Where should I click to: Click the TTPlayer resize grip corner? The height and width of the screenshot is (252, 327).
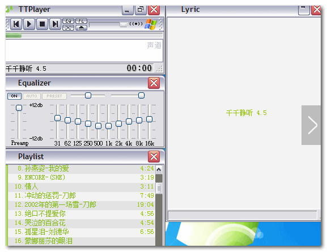tap(160, 69)
